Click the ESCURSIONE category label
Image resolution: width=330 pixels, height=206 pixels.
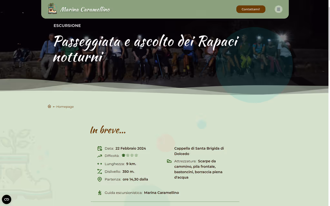67,25
